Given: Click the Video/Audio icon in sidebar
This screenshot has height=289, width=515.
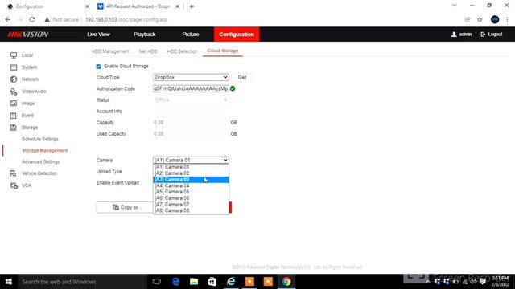Looking at the screenshot, I should (x=14, y=92).
